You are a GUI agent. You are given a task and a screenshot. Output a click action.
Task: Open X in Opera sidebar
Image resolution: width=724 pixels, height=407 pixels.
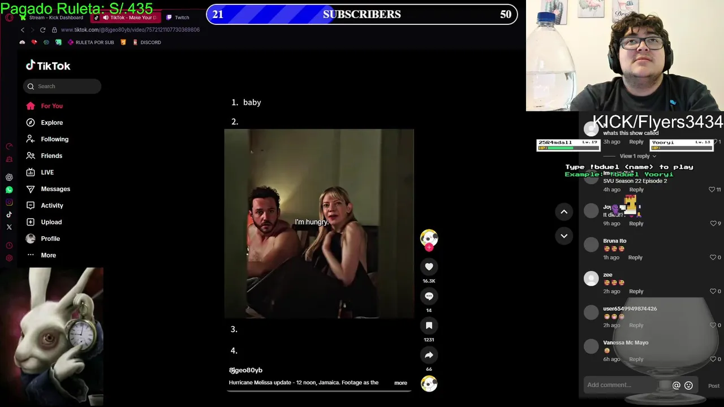pos(9,227)
